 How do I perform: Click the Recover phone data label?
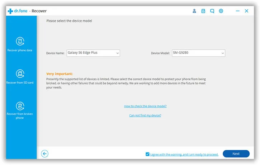20,50
